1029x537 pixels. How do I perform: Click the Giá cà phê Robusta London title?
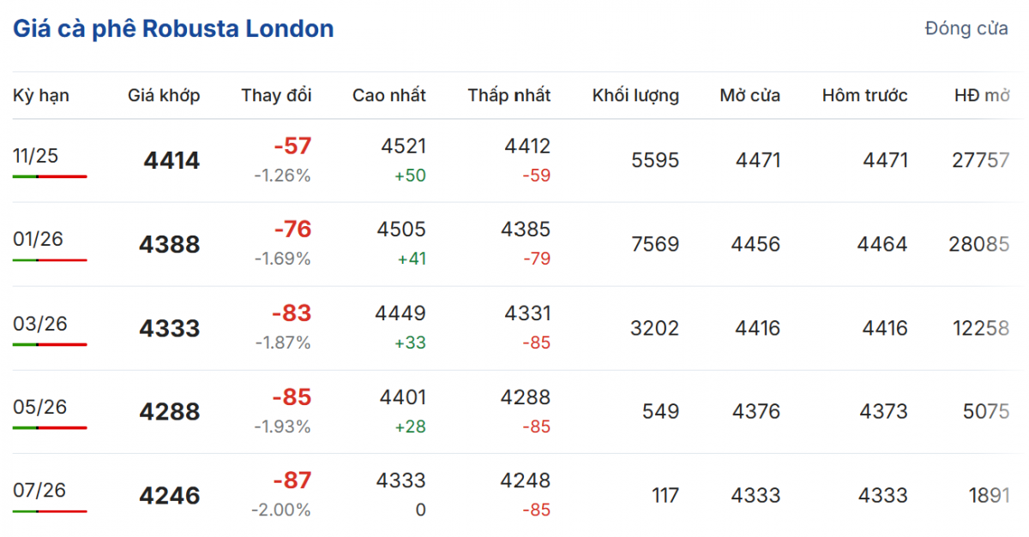[173, 29]
